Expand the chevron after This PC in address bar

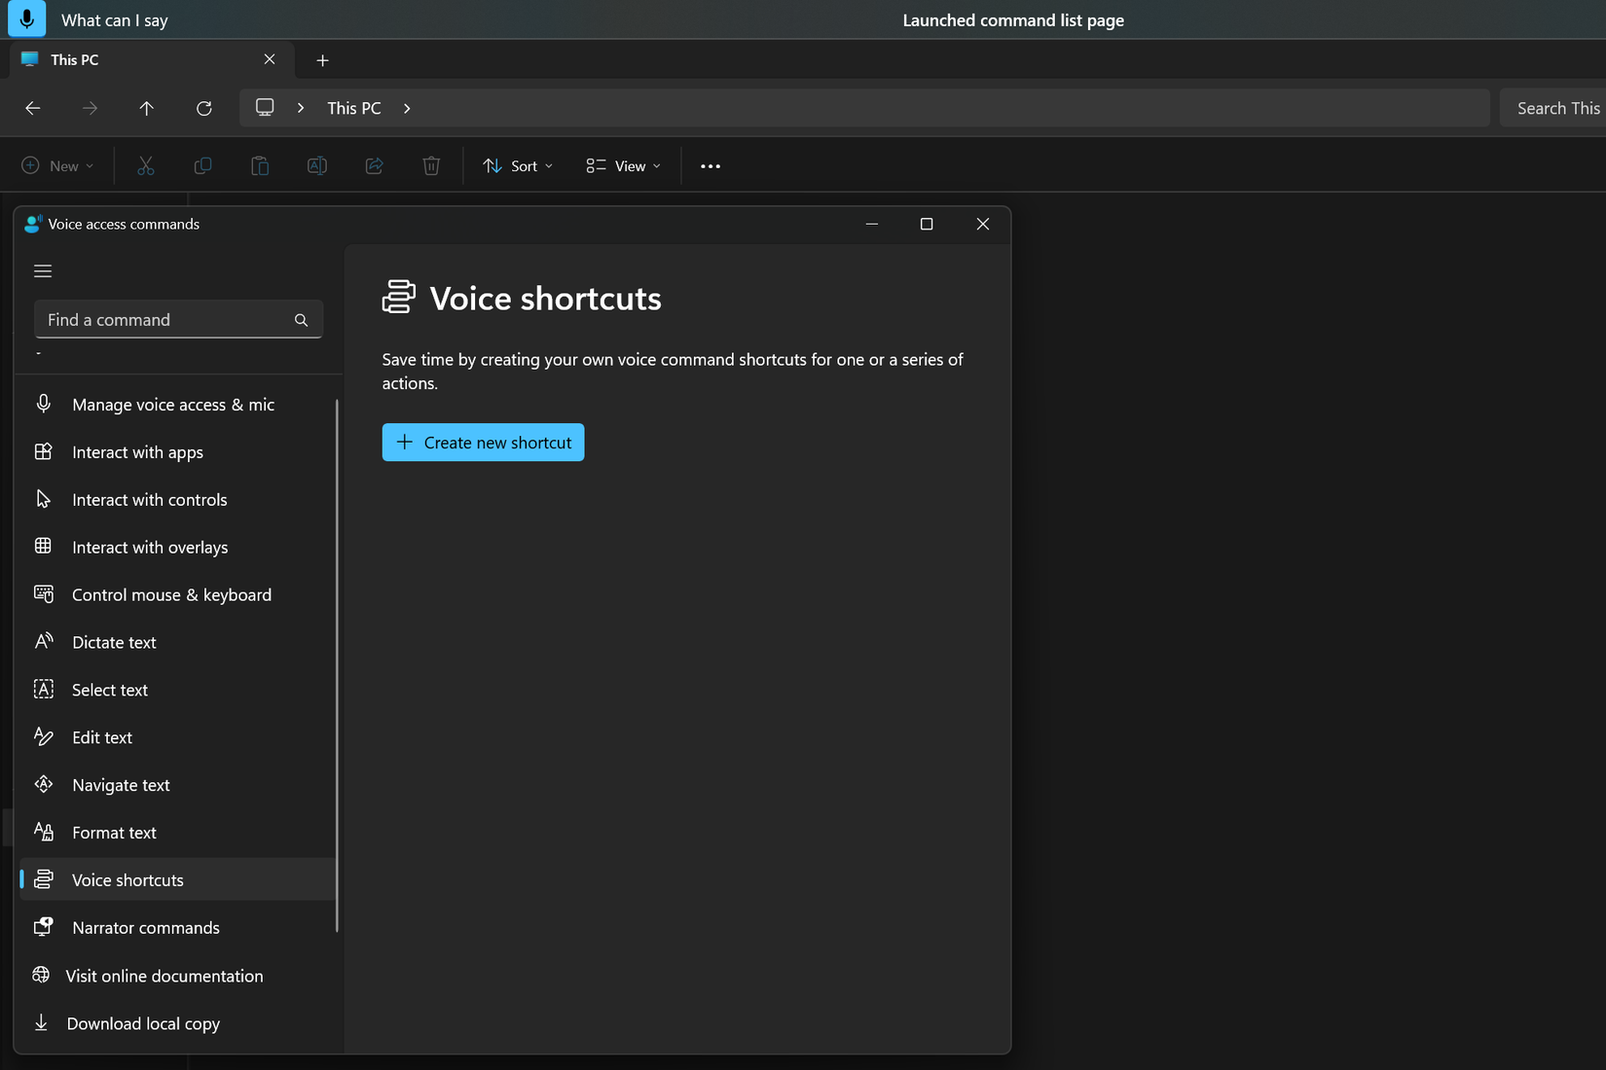407,108
